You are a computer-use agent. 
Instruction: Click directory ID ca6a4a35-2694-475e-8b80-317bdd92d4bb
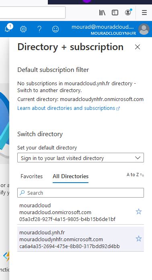click(70, 246)
